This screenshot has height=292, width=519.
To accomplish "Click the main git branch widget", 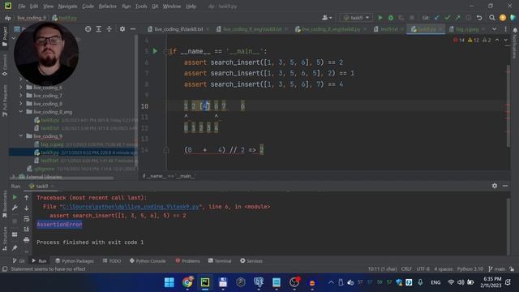I will tap(497, 268).
